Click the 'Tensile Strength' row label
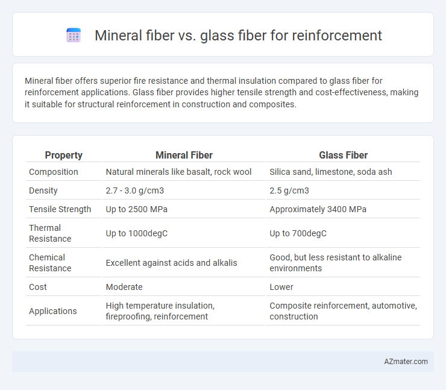Screen dimensions: 446x390 [x=60, y=209]
